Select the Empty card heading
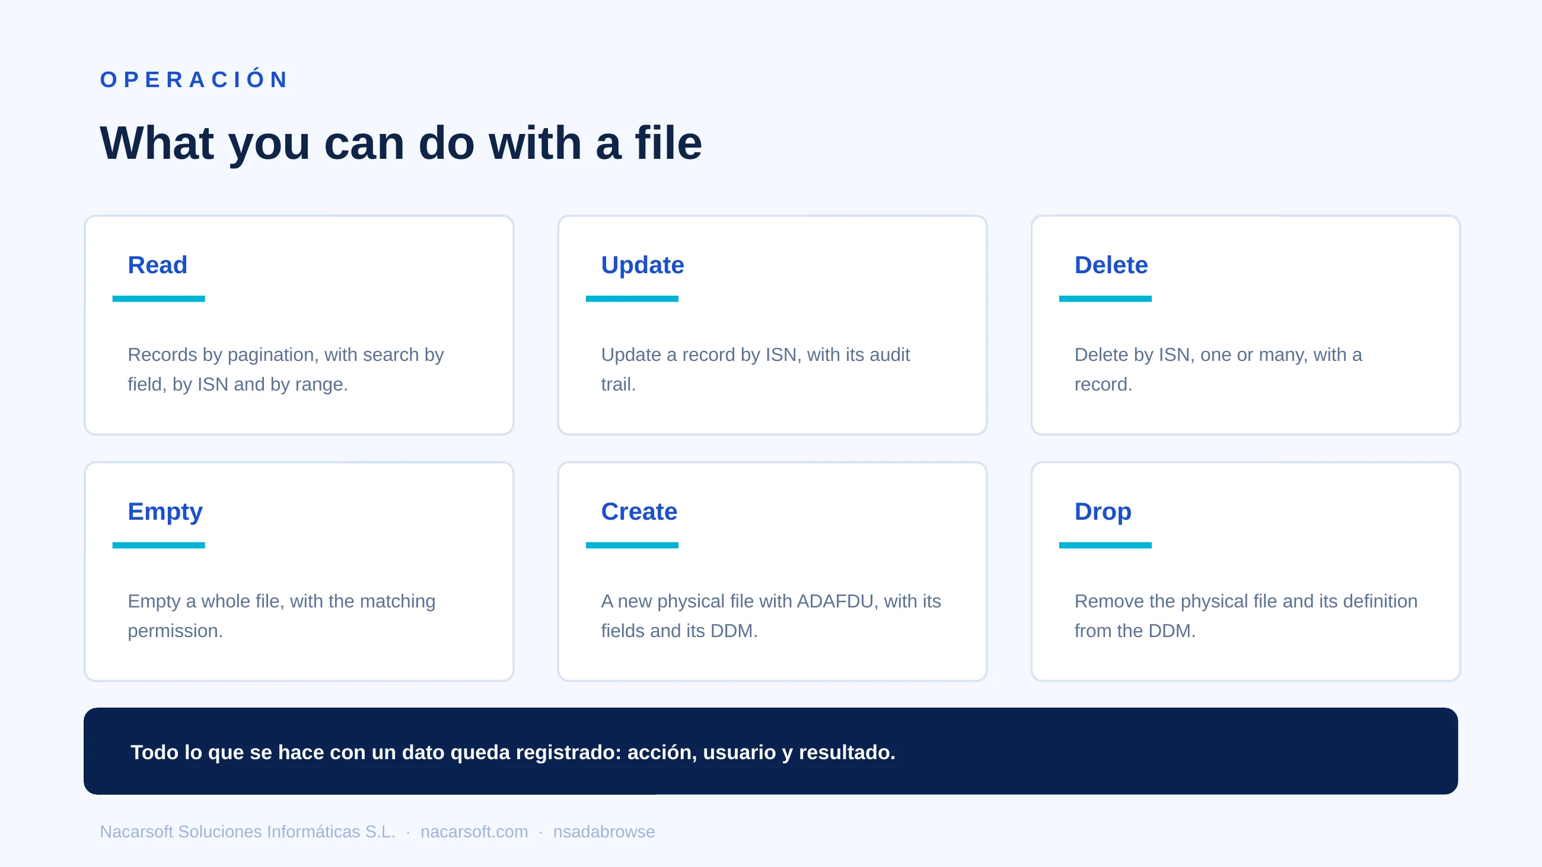 pyautogui.click(x=165, y=512)
